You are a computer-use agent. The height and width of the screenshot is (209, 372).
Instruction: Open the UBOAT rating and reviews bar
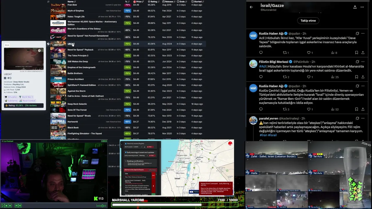pyautogui.click(x=24, y=106)
